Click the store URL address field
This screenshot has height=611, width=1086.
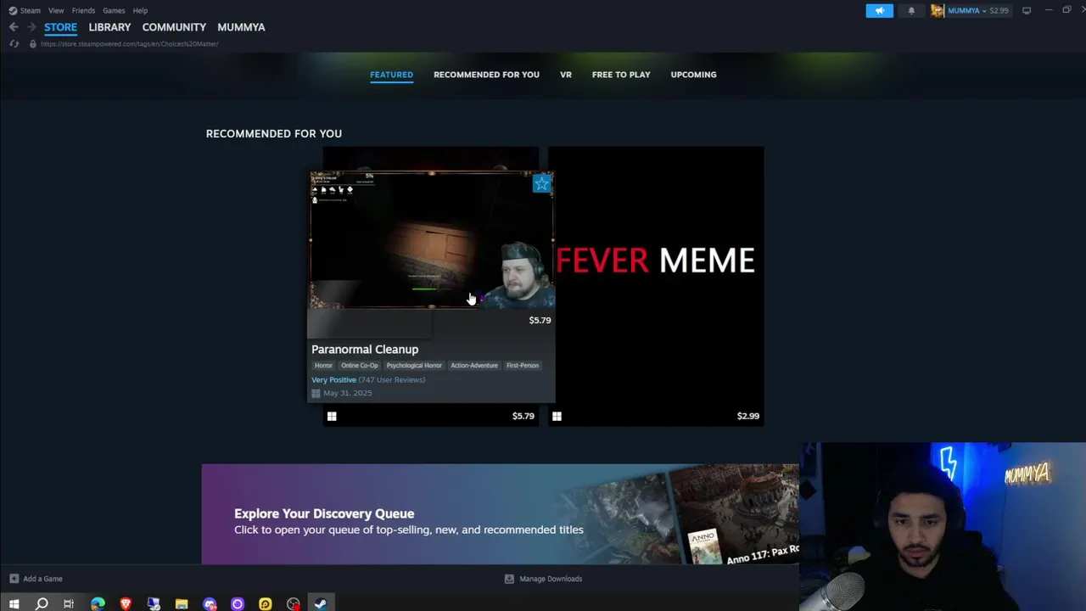pyautogui.click(x=130, y=44)
